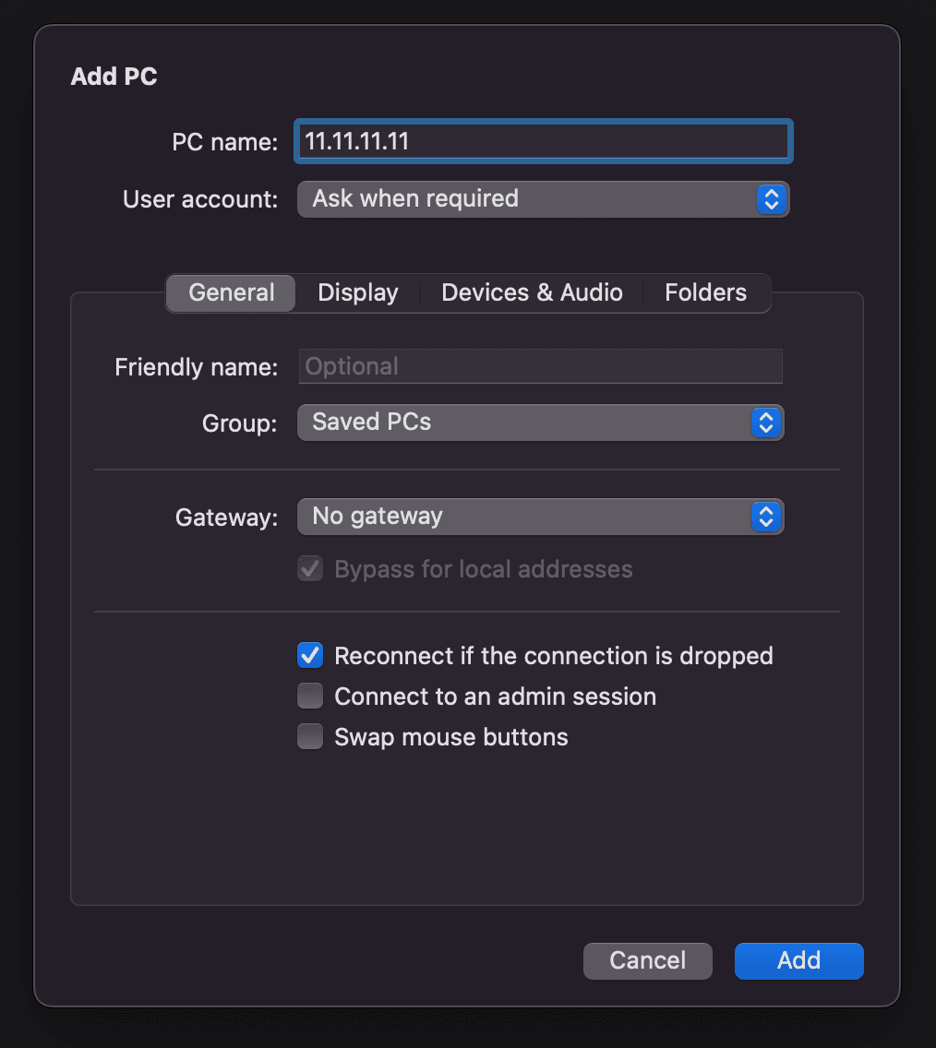Click the 'Connect to an admin session' label

coord(496,697)
